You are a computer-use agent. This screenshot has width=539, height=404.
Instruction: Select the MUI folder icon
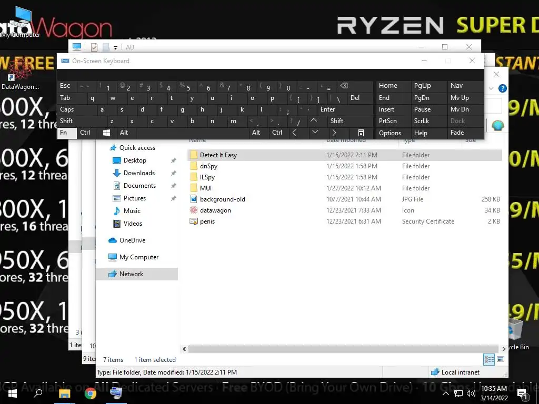click(x=194, y=188)
